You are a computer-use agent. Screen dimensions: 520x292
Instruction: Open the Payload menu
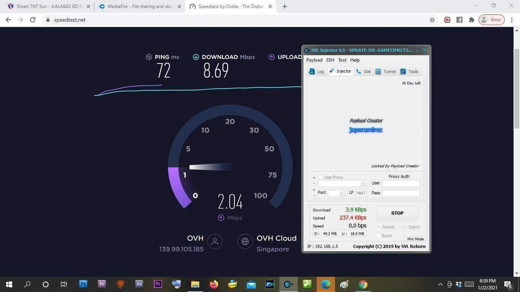coord(314,60)
